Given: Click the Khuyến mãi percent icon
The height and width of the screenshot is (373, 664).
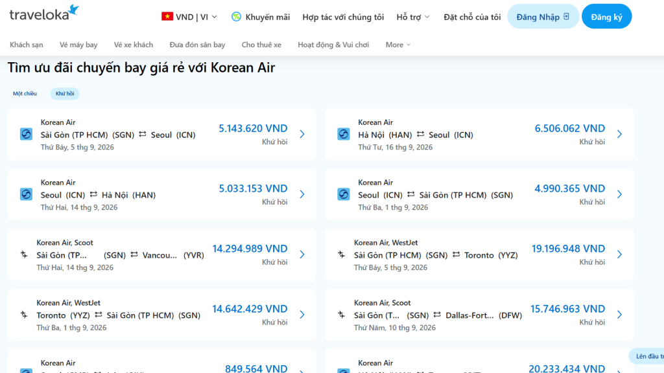Looking at the screenshot, I should 236,17.
